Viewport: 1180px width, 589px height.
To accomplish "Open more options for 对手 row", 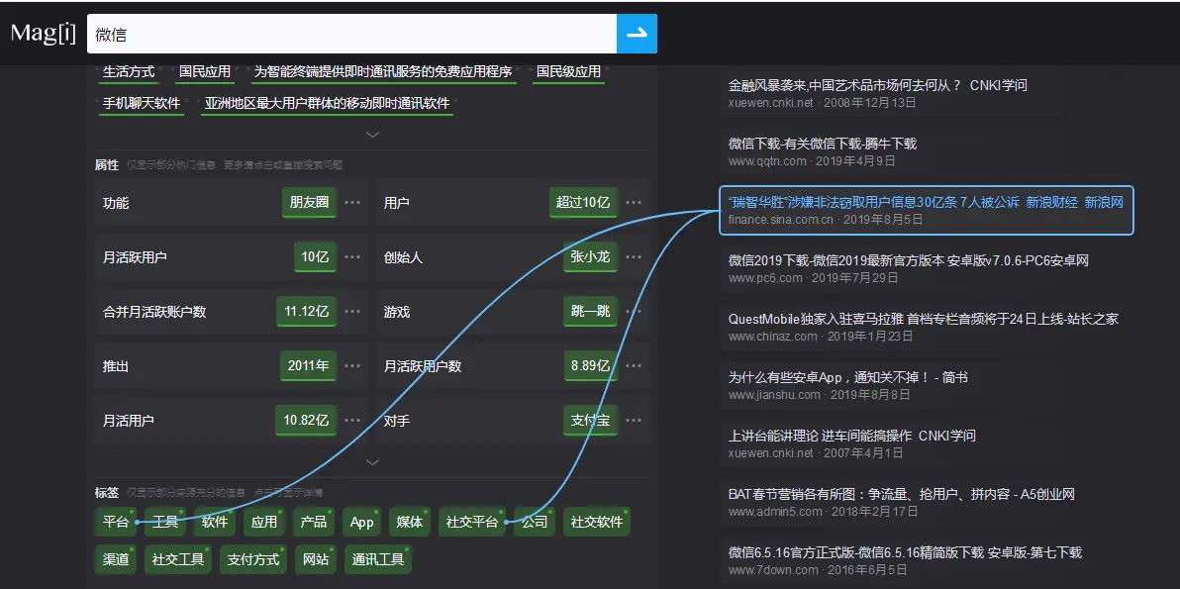I will (x=634, y=421).
